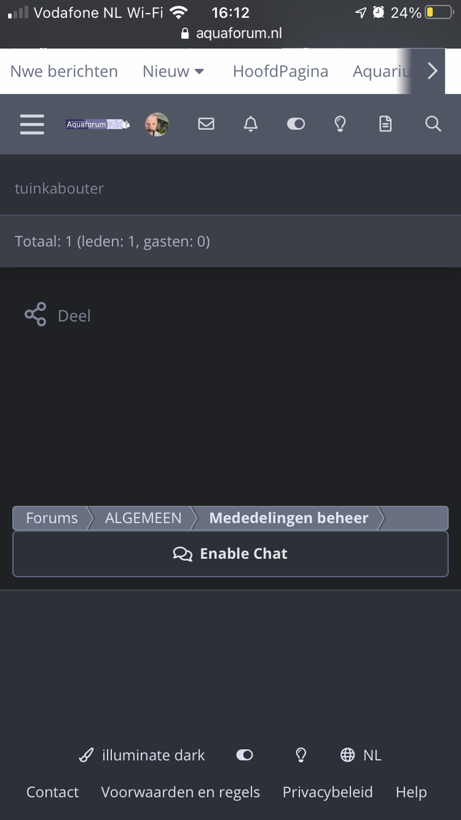Go to the HoofdPagina tab
Image resolution: width=461 pixels, height=820 pixels.
point(280,71)
